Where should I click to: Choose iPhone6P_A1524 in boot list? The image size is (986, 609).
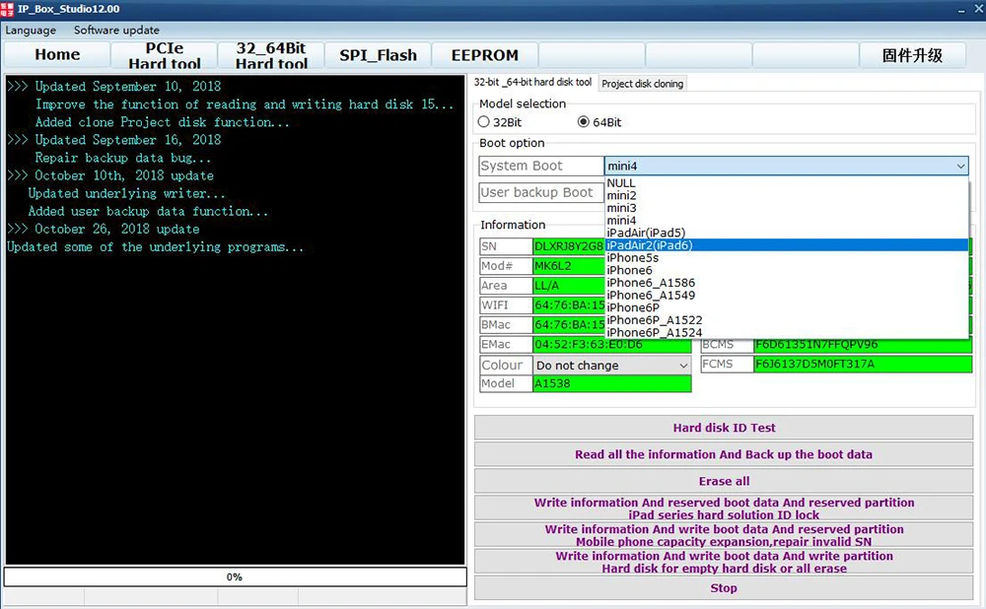[786, 332]
